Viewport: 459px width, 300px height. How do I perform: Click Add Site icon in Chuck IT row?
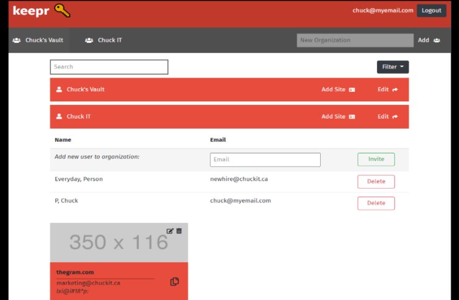coord(352,117)
